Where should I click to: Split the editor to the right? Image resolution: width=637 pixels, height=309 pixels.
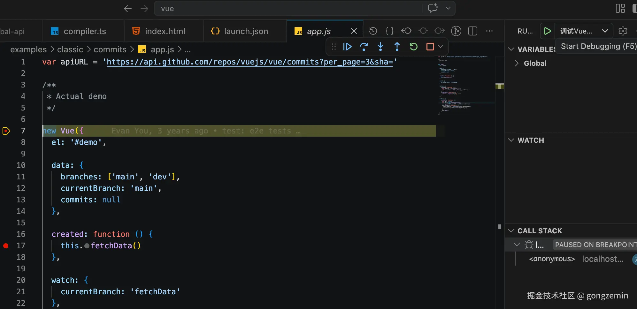click(473, 31)
